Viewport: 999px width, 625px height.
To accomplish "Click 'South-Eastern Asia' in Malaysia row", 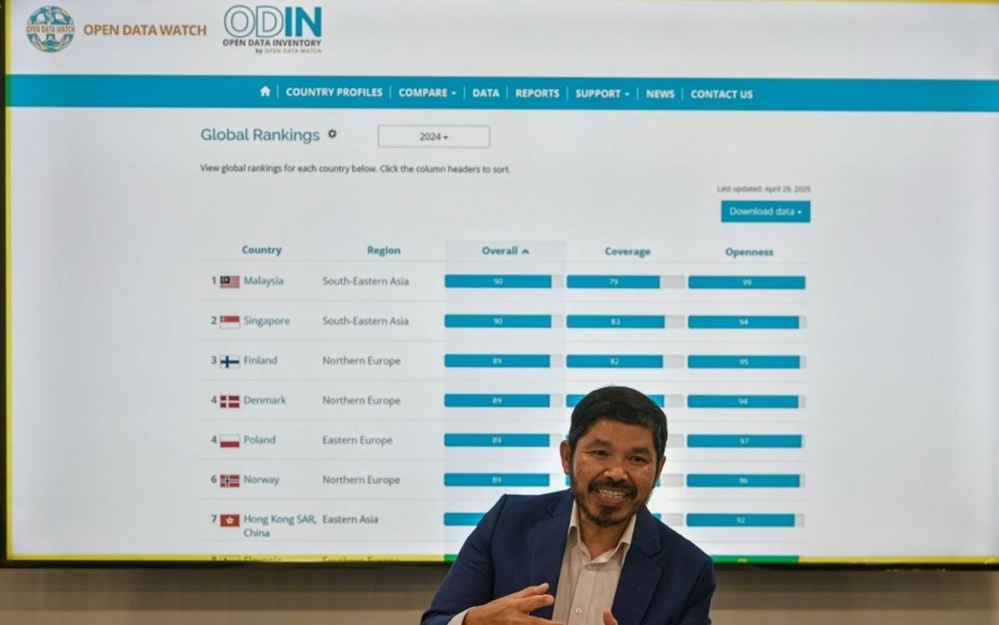I will pyautogui.click(x=365, y=281).
